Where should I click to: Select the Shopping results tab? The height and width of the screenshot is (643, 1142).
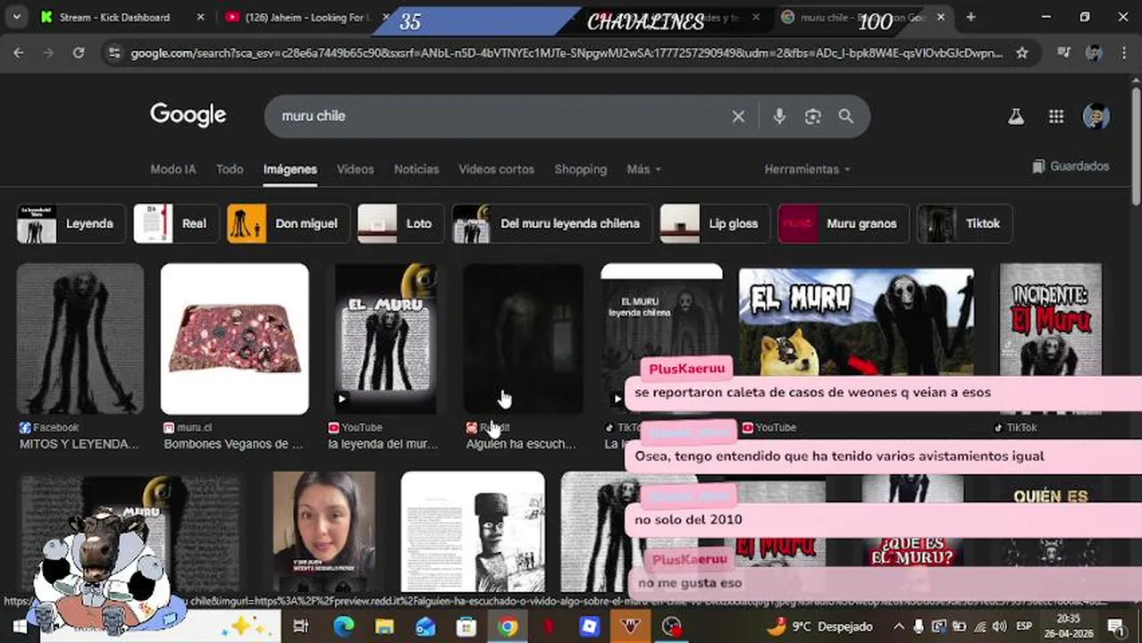tap(580, 169)
